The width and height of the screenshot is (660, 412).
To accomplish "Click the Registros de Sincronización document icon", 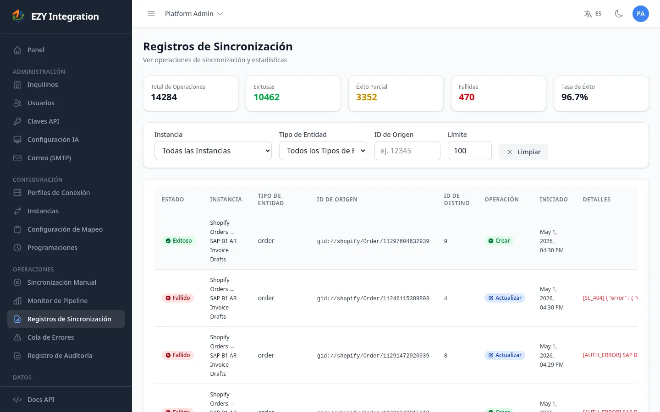I will coord(17,319).
